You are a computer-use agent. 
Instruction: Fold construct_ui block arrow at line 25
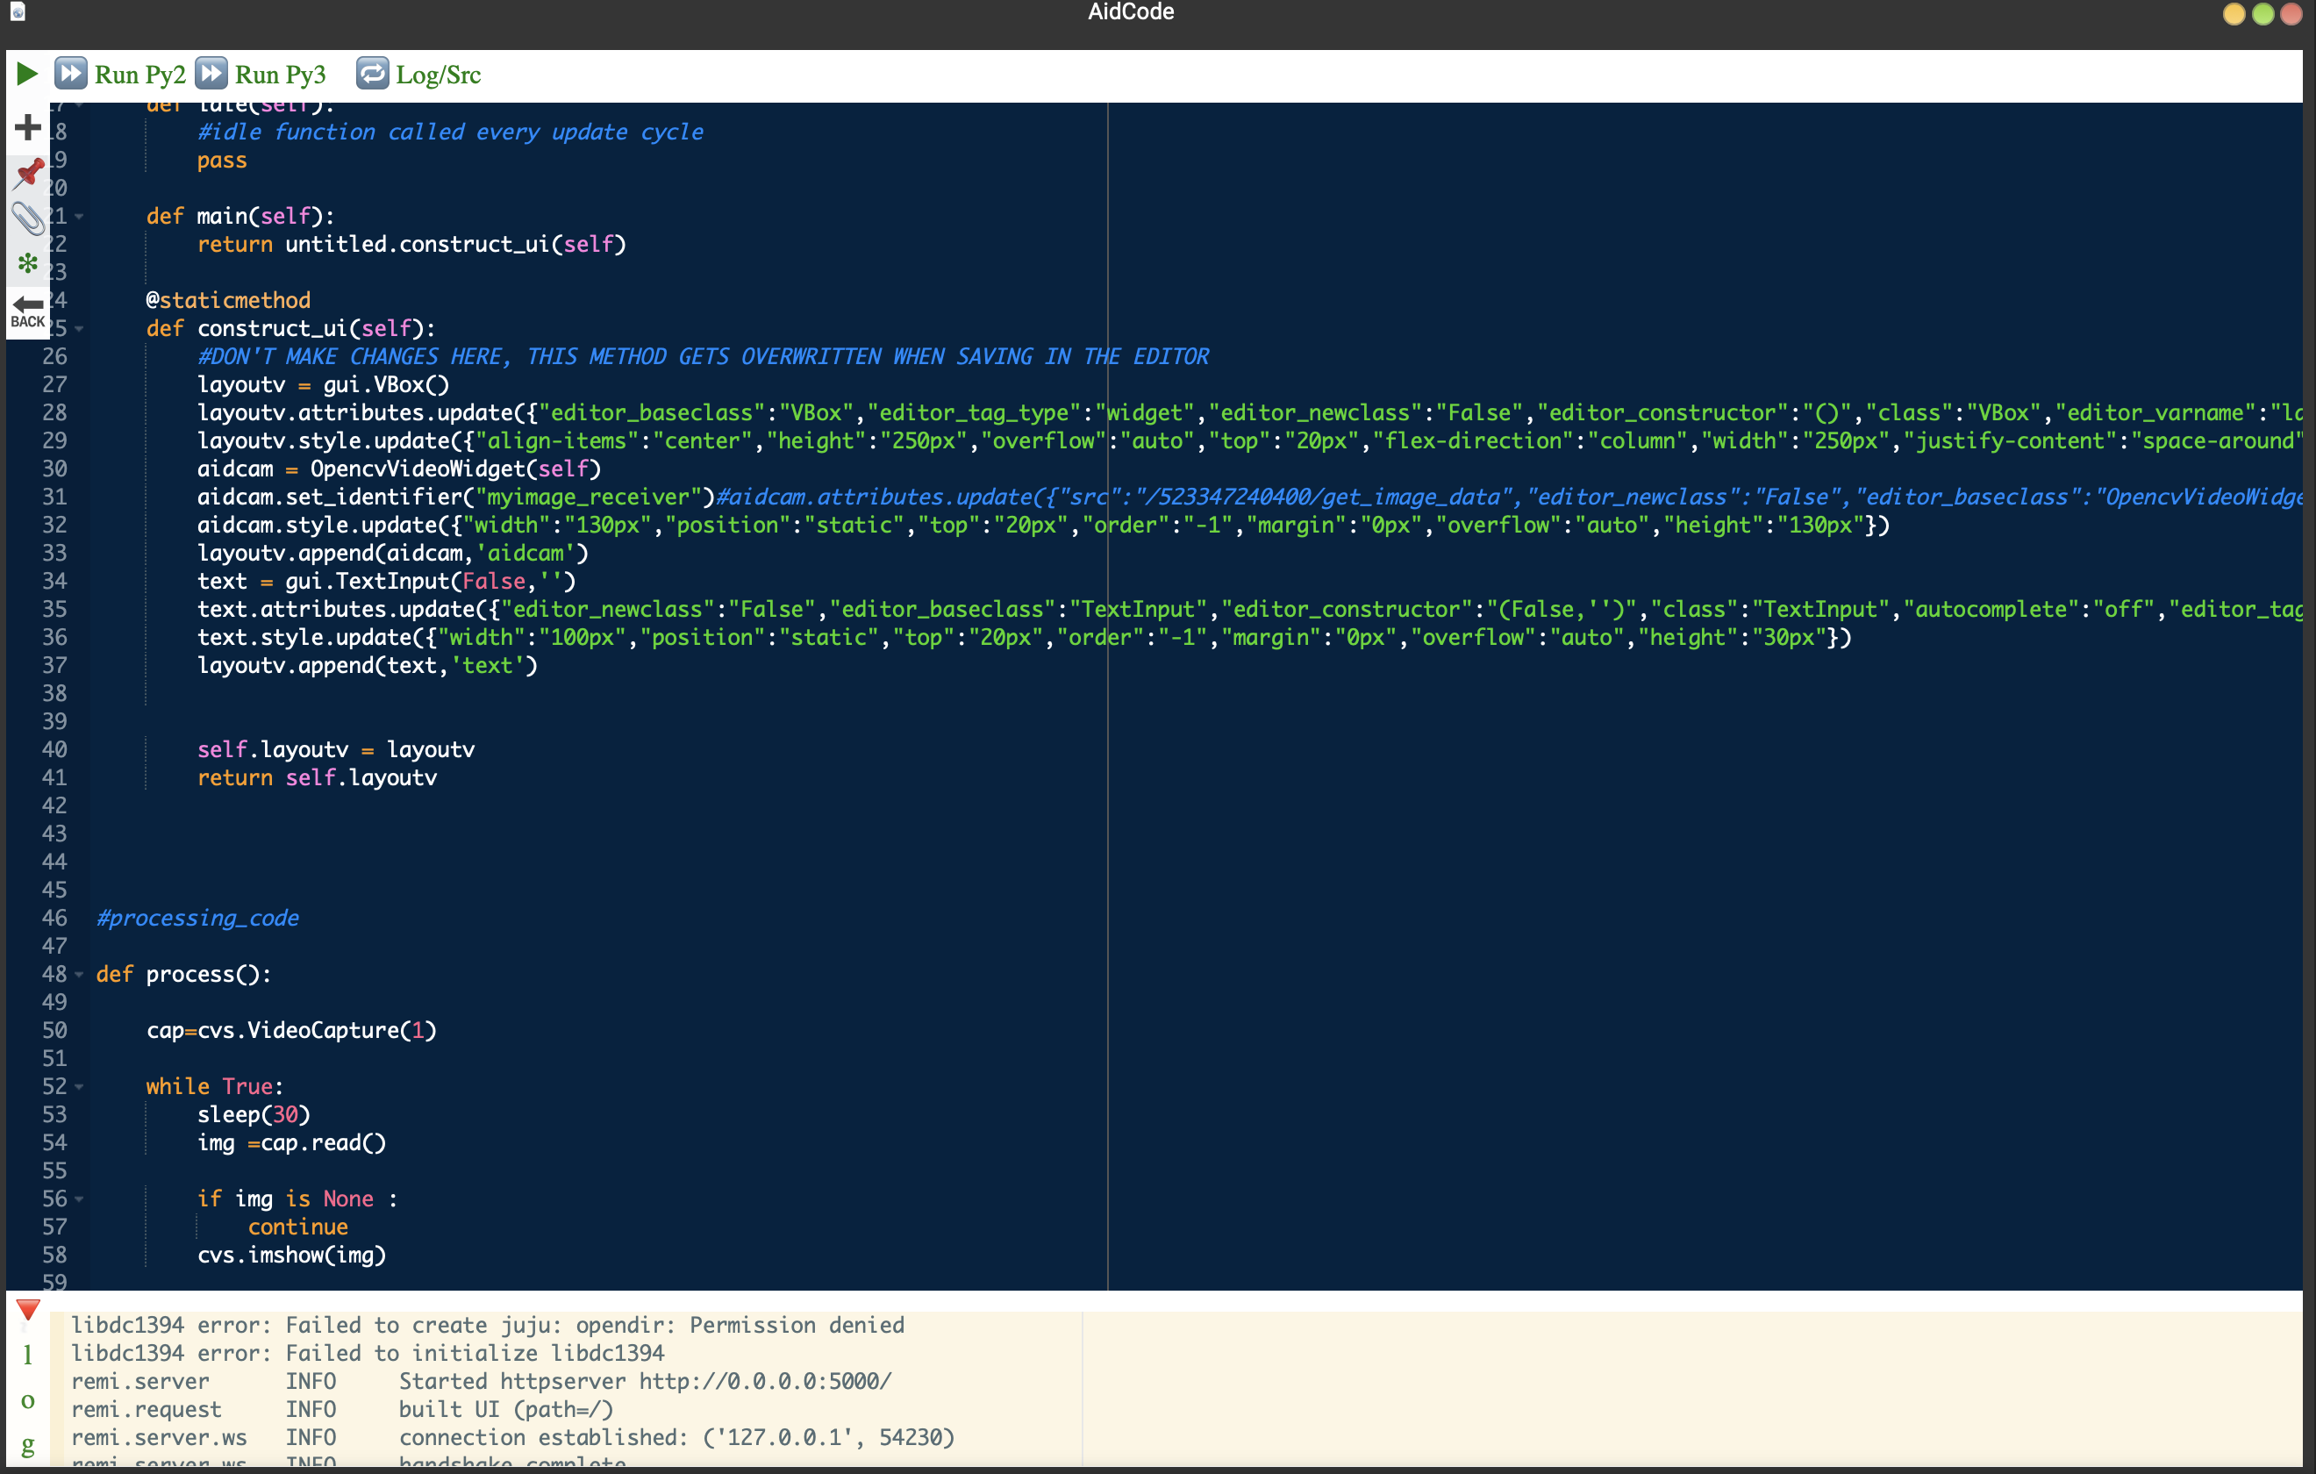tap(79, 329)
